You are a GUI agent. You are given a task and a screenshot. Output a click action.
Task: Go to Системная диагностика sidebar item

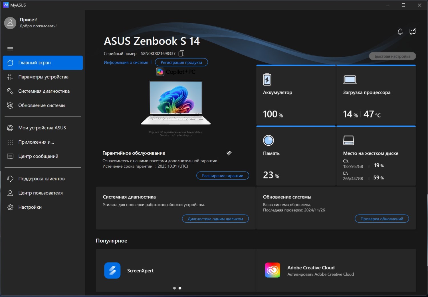(44, 91)
